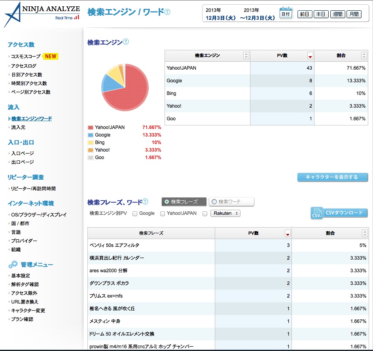
Task: Click キャラクターを表示する button
Action: coord(332,177)
